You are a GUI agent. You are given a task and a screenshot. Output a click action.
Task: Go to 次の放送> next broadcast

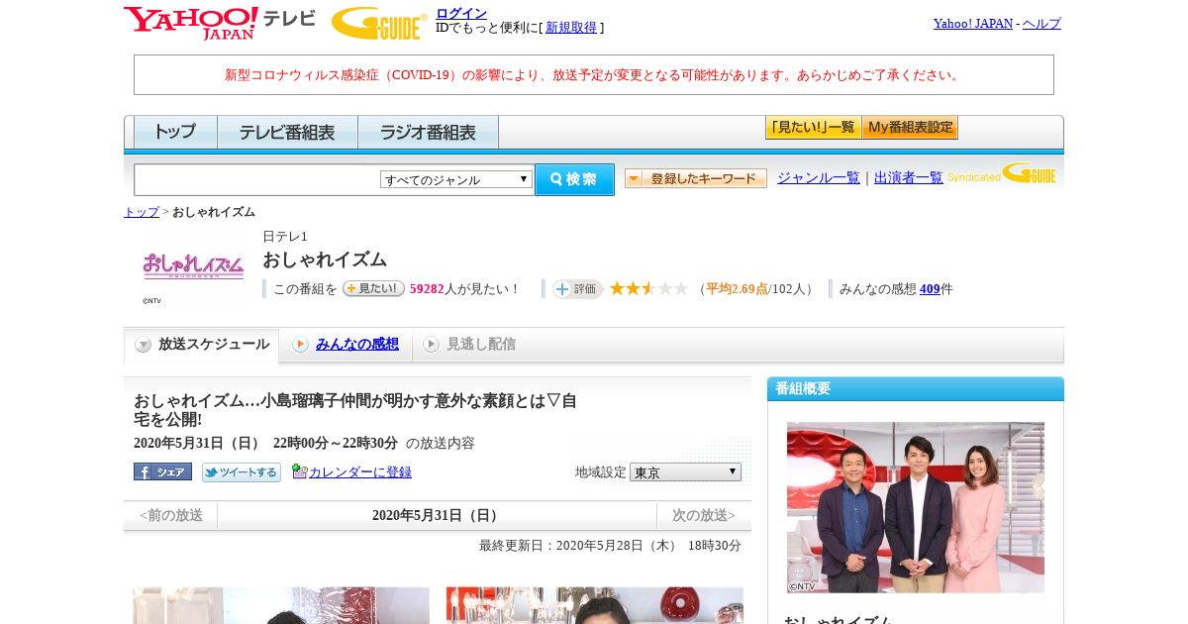pos(704,515)
